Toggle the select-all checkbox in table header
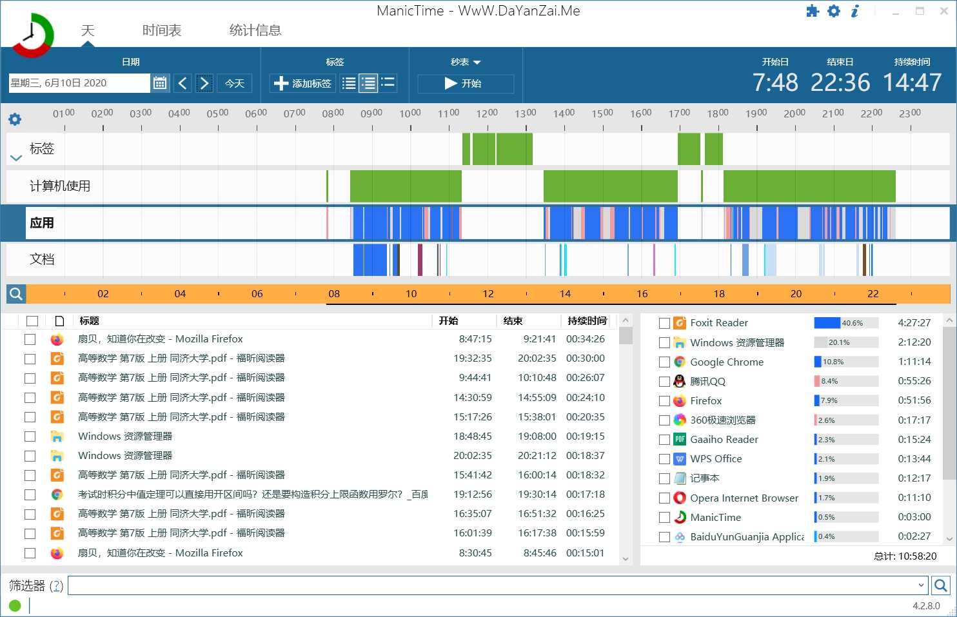957x617 pixels. click(x=32, y=321)
